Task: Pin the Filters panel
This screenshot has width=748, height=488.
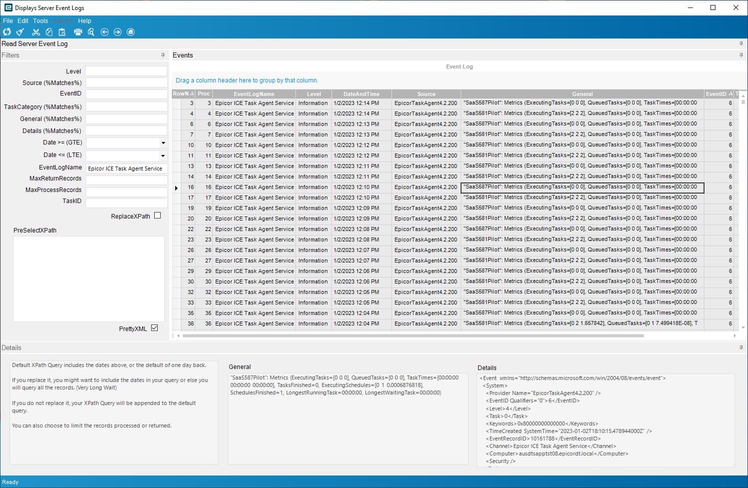Action: coord(163,55)
